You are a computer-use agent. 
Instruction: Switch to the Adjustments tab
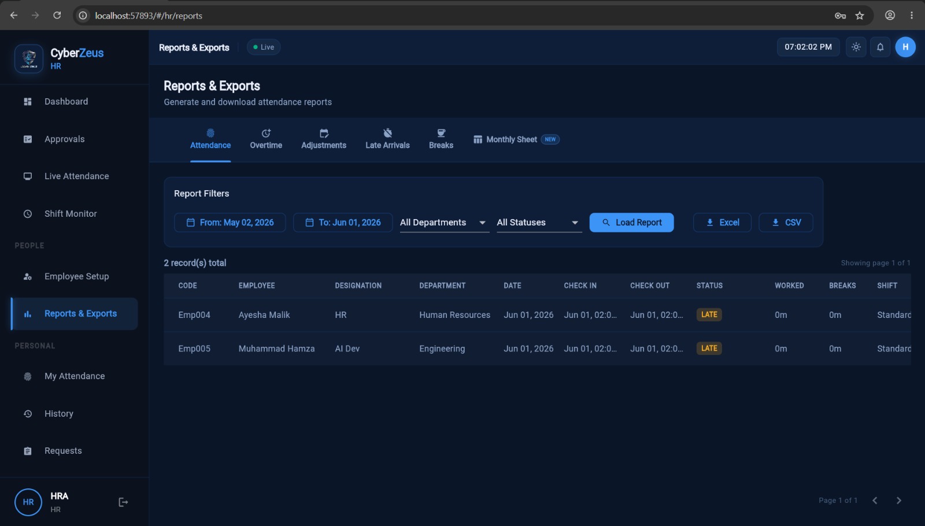(x=324, y=140)
